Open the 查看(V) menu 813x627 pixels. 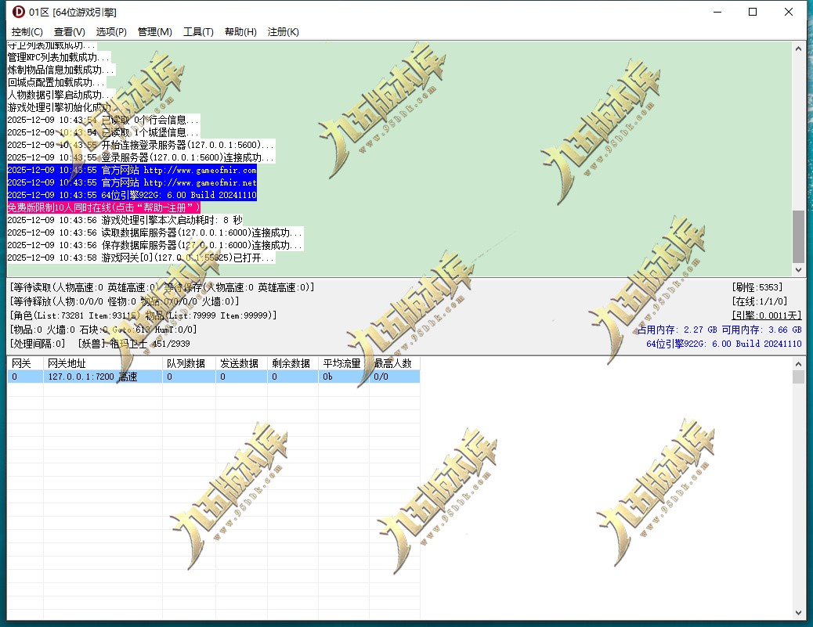point(70,31)
